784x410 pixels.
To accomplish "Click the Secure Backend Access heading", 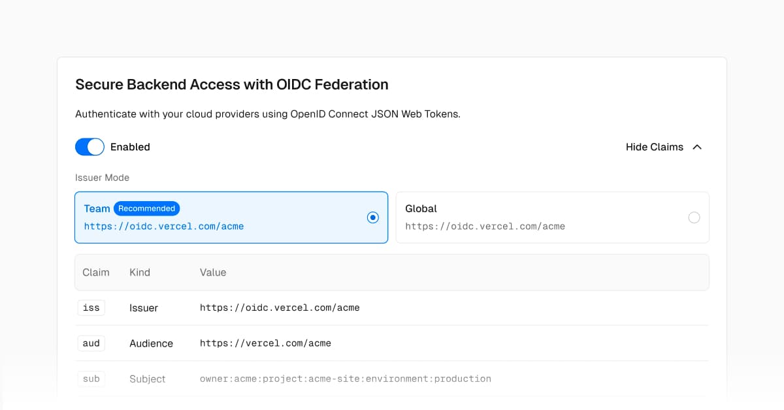I will [232, 84].
